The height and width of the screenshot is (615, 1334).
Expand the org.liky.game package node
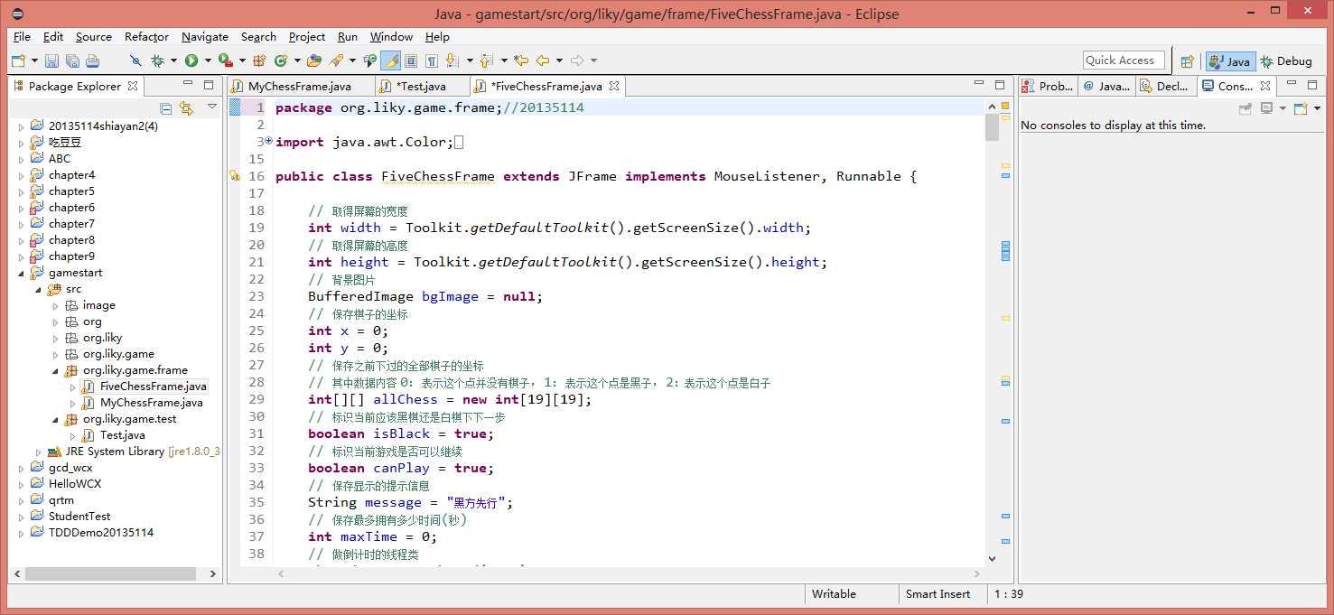coord(55,354)
